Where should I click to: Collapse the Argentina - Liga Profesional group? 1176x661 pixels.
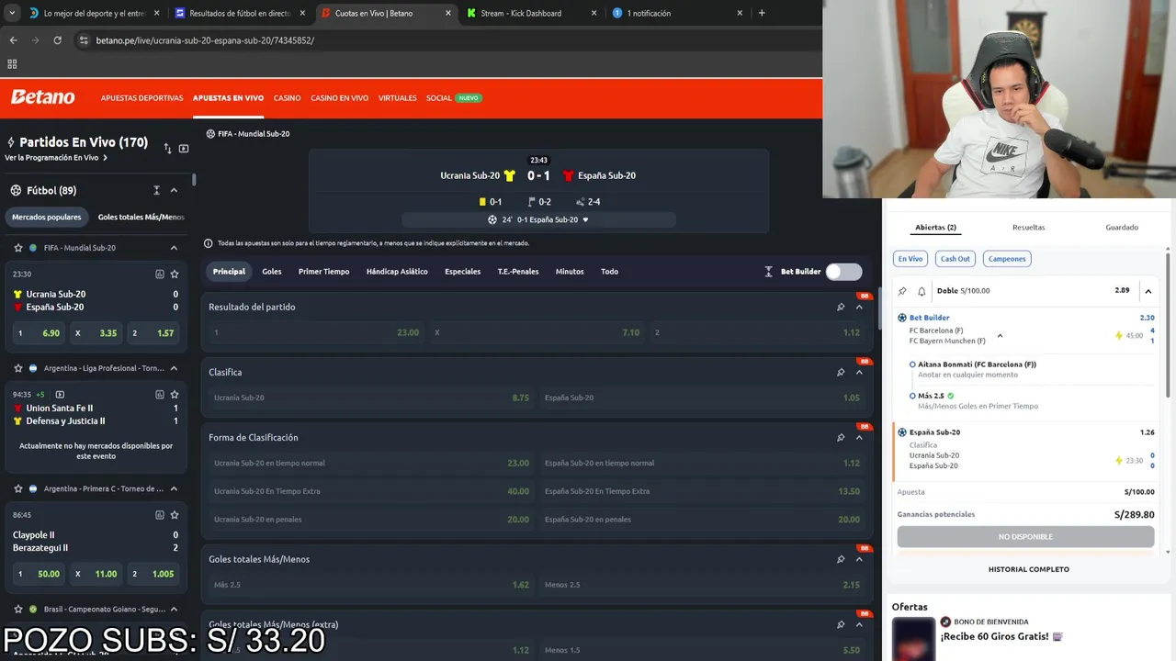click(x=174, y=368)
